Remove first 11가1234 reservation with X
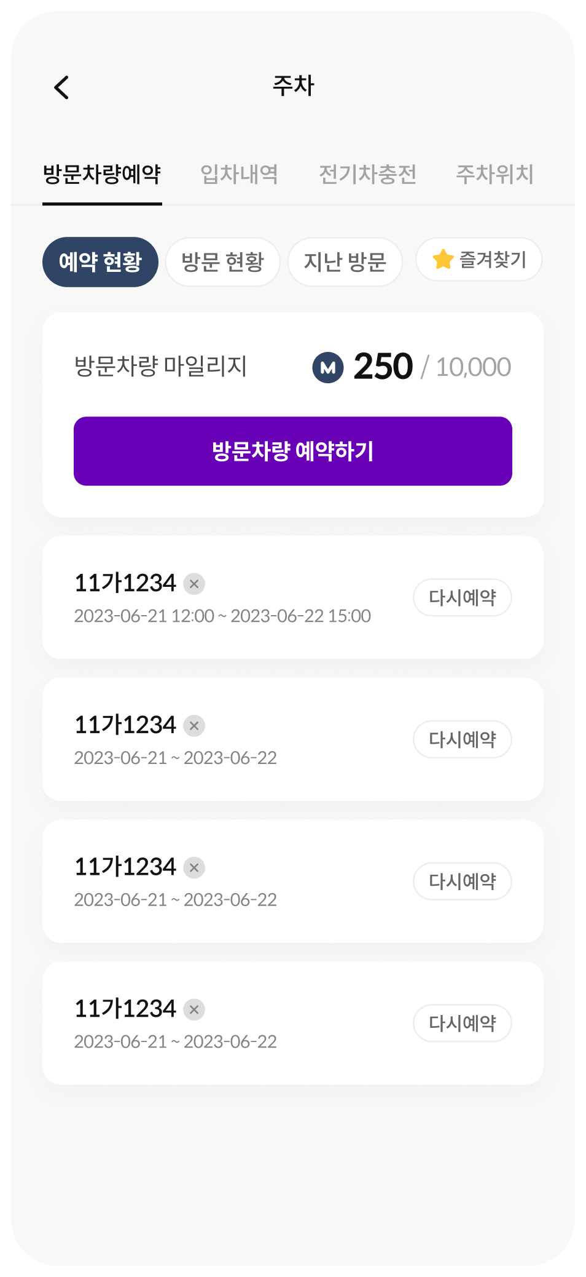Screen dimensions: 586x1277 click(194, 584)
